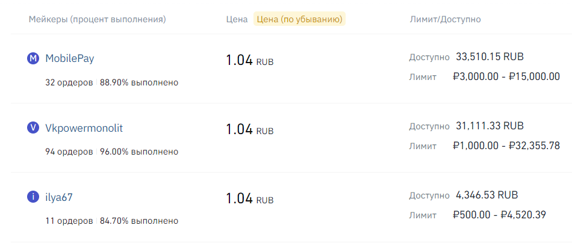Click Vkpowermonolit's round V avatar icon
Viewport: 572px width, 252px height.
pos(33,128)
